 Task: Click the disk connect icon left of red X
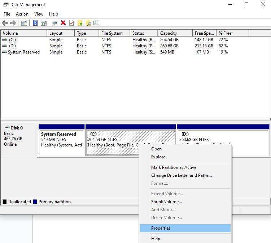(x=54, y=23)
